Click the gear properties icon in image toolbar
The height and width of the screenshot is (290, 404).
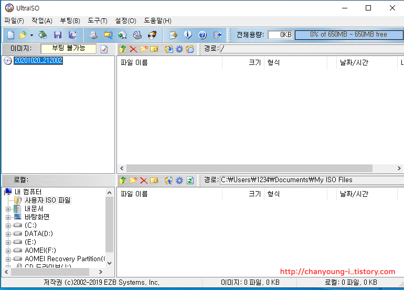click(179, 49)
